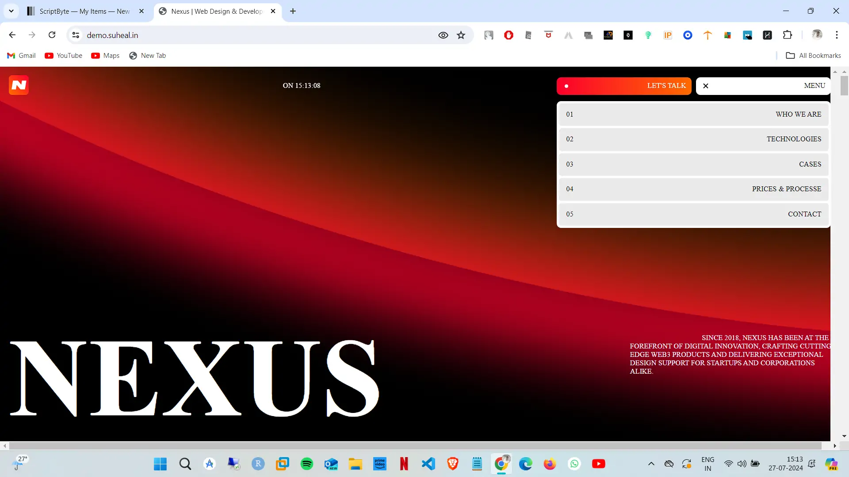Click the Chrome extensions puzzle icon
The image size is (849, 477).
coord(788,35)
